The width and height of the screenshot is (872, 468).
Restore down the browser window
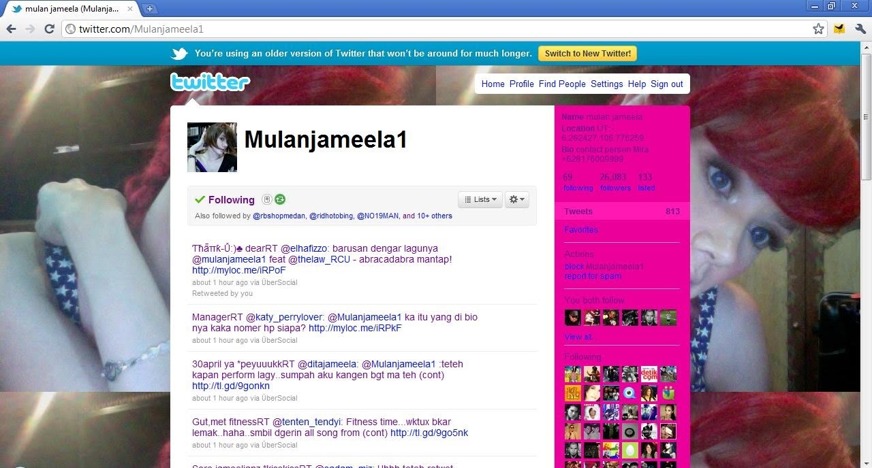(x=831, y=6)
